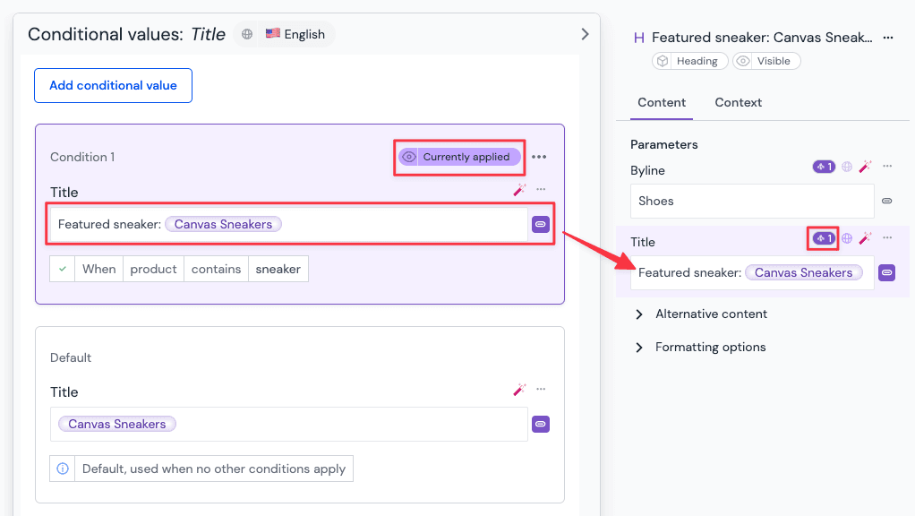Click the Default Title input field

289,424
